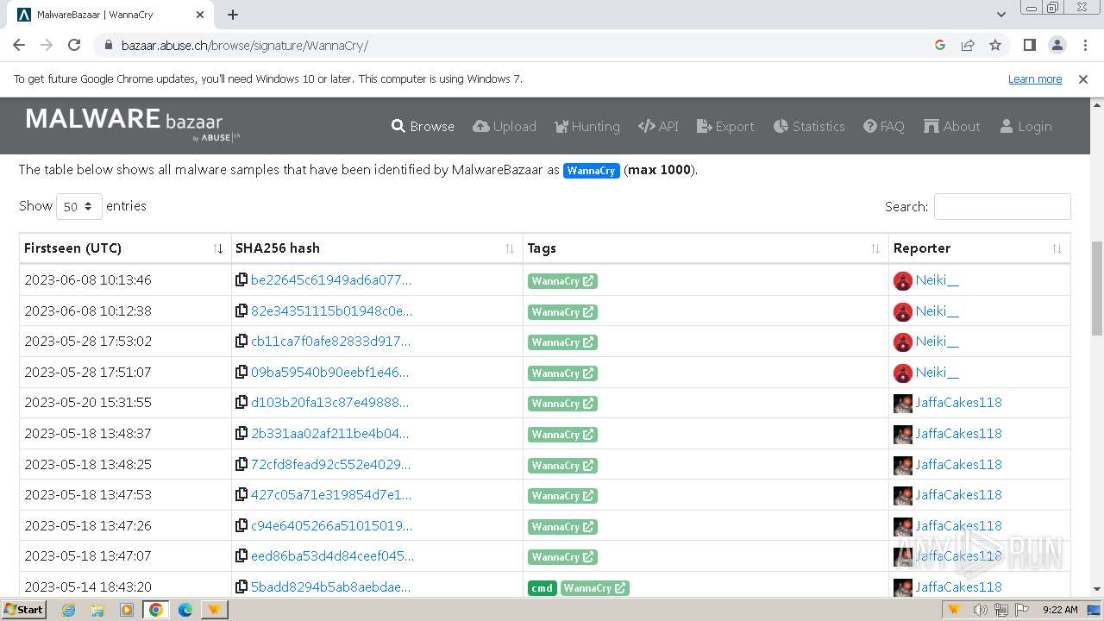This screenshot has height=621, width=1104.
Task: Click the taskbar clock showing 9:22 AM
Action: 1060,610
